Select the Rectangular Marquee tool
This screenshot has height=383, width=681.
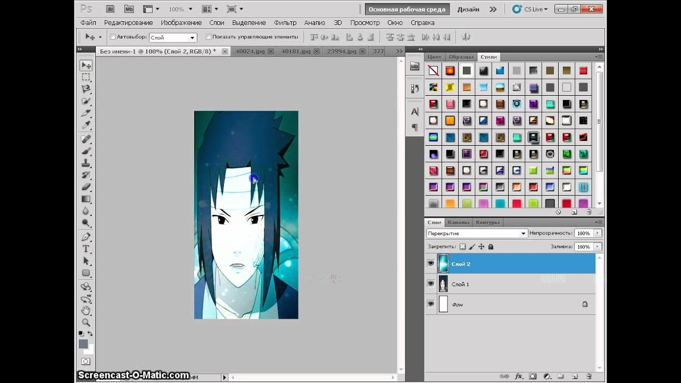(x=86, y=78)
